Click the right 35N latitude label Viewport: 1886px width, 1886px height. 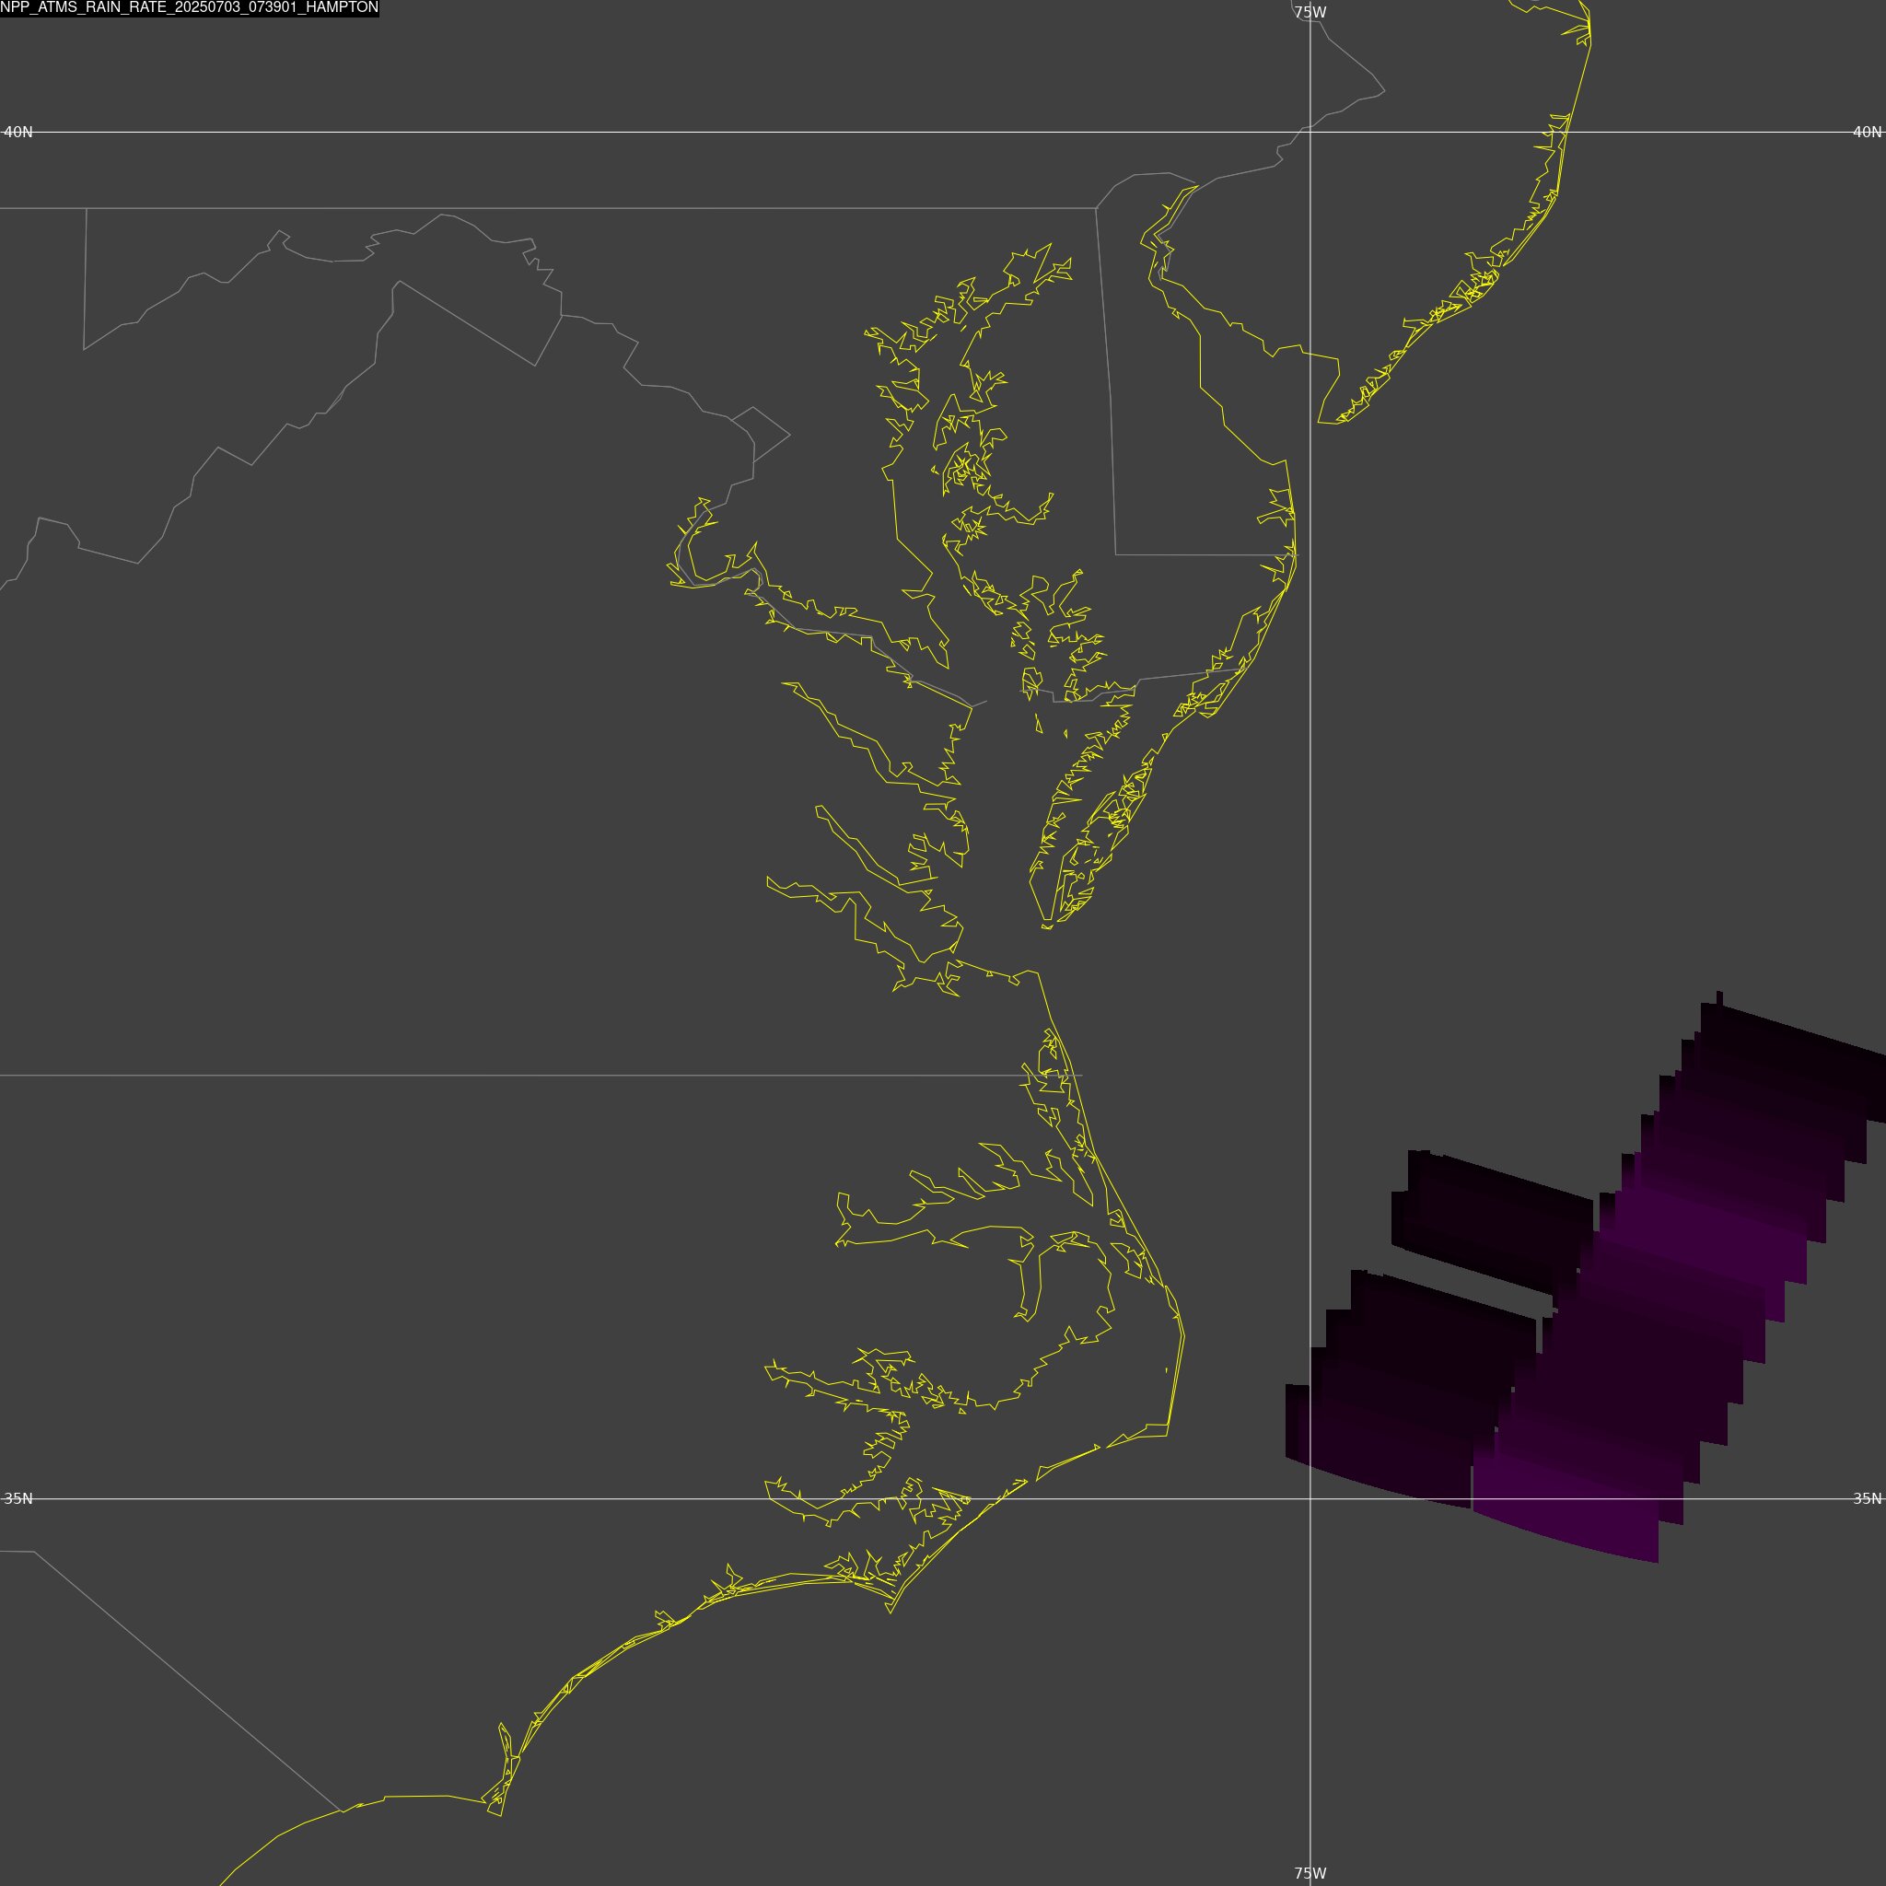(x=1868, y=1498)
